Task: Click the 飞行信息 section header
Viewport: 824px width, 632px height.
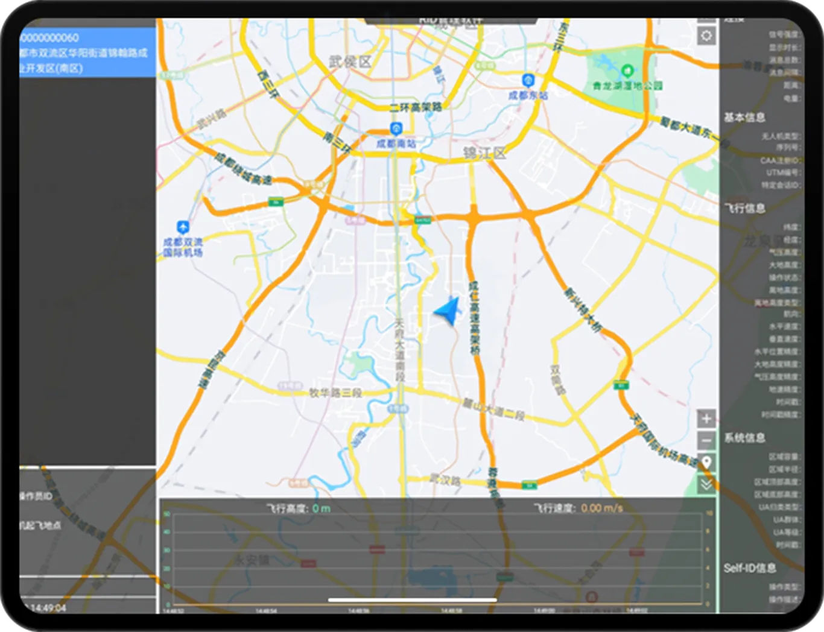Action: [744, 208]
